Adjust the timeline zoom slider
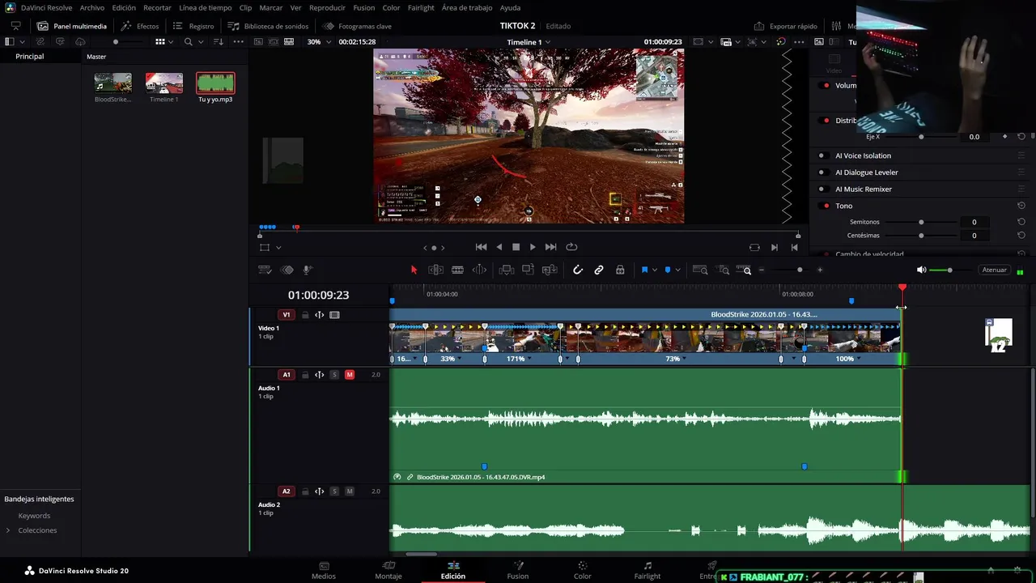The image size is (1036, 583). coord(800,270)
